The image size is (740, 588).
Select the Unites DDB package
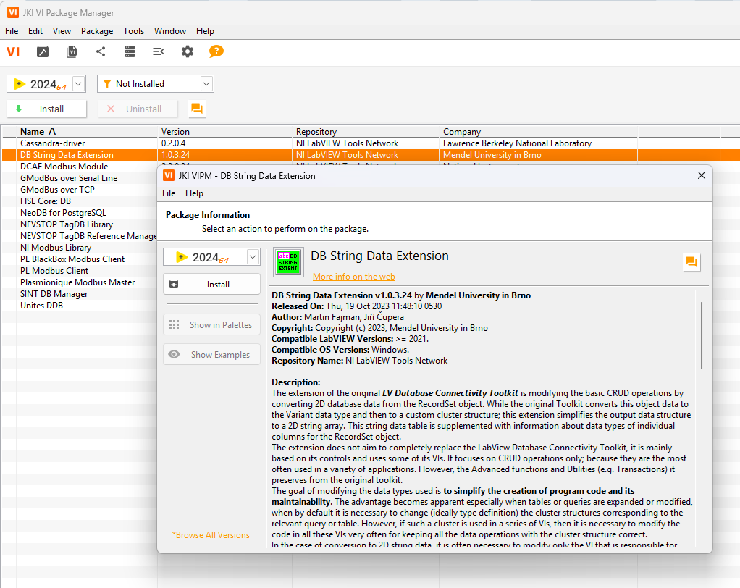[41, 306]
